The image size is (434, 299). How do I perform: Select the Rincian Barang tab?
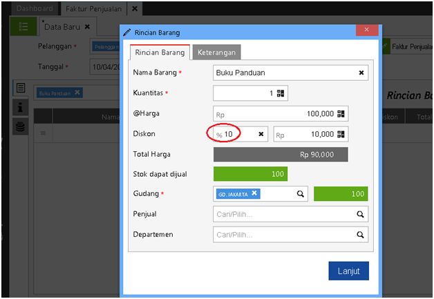click(x=160, y=52)
